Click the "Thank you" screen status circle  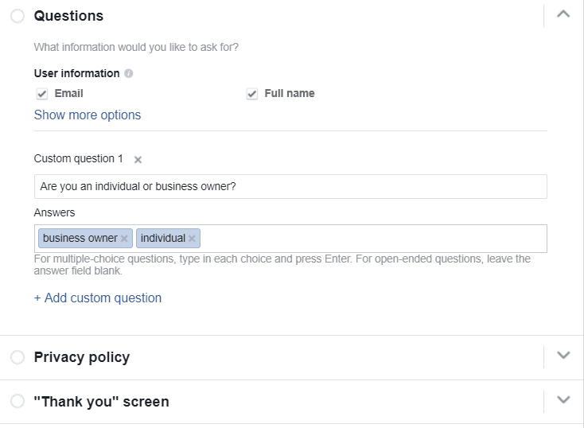[x=18, y=402]
